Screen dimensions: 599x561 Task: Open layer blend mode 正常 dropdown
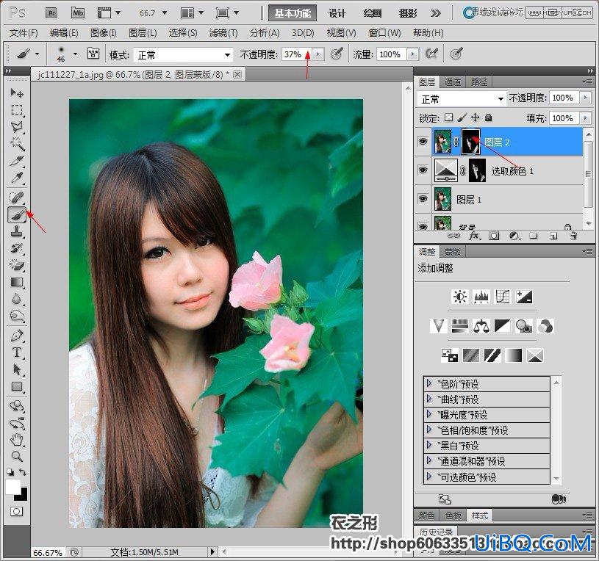462,99
